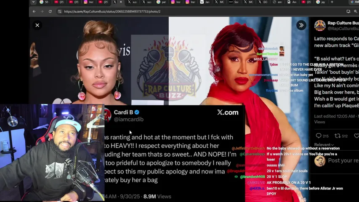
Task: Click @brandonh908 chat username
Action: (x=252, y=177)
